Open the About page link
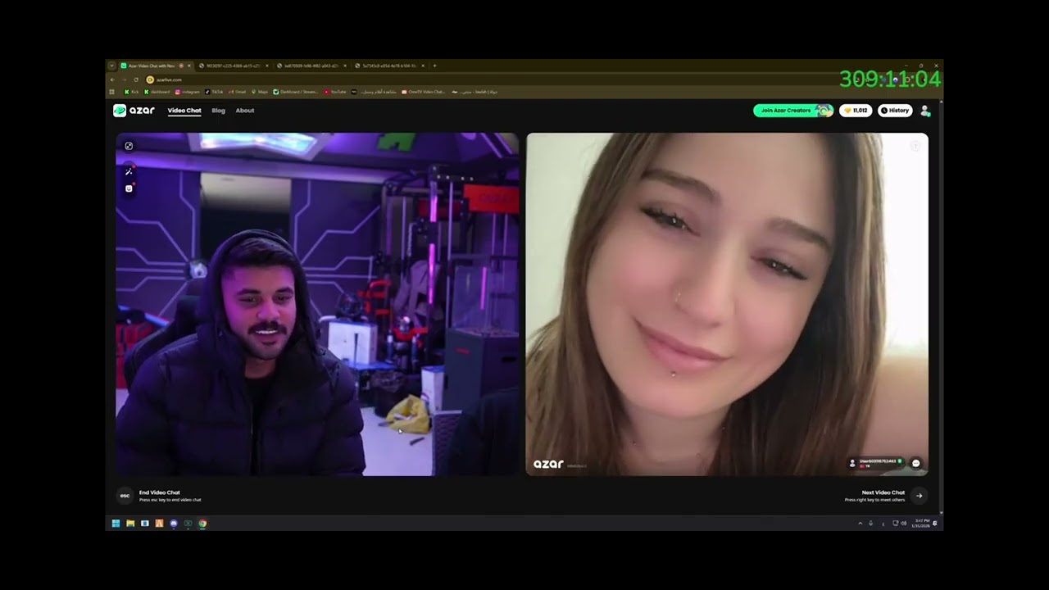Viewport: 1049px width, 590px height. (x=245, y=111)
